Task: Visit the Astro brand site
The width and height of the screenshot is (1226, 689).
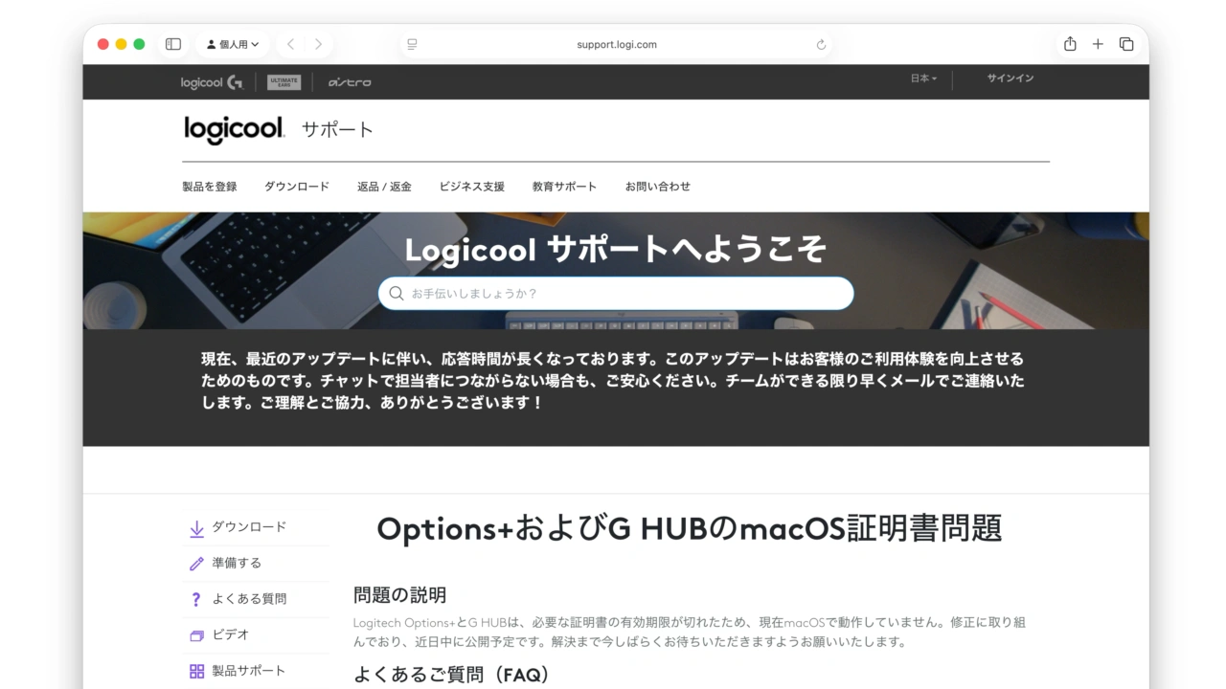Action: (x=351, y=81)
